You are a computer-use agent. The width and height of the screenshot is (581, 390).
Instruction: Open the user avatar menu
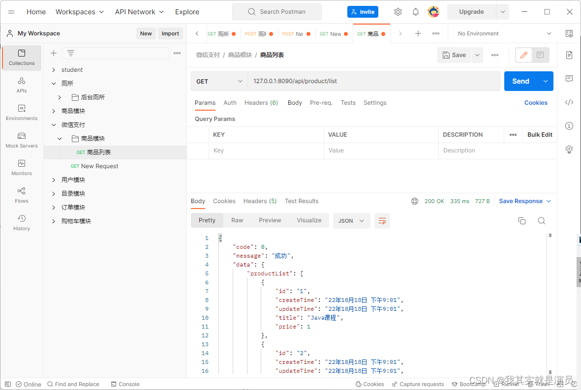pos(433,12)
